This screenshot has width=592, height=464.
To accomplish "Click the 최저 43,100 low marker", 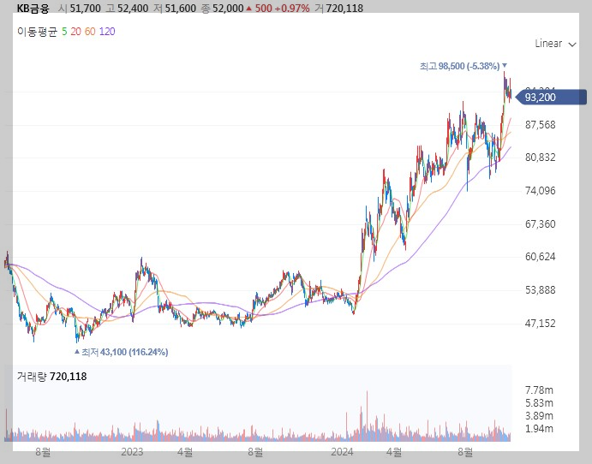I will point(121,352).
